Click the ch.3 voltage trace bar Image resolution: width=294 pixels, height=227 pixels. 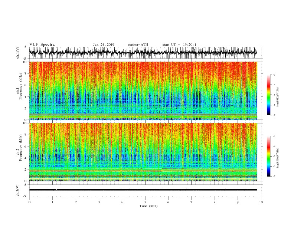(143, 190)
